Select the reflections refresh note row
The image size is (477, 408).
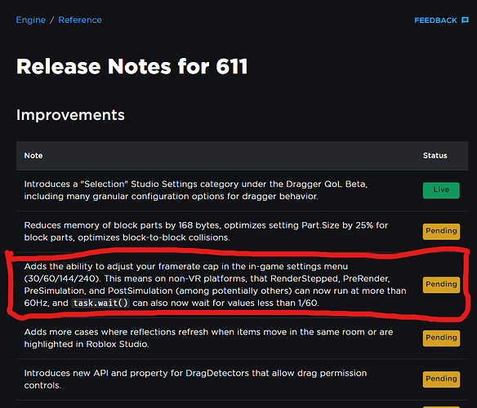pyautogui.click(x=242, y=338)
